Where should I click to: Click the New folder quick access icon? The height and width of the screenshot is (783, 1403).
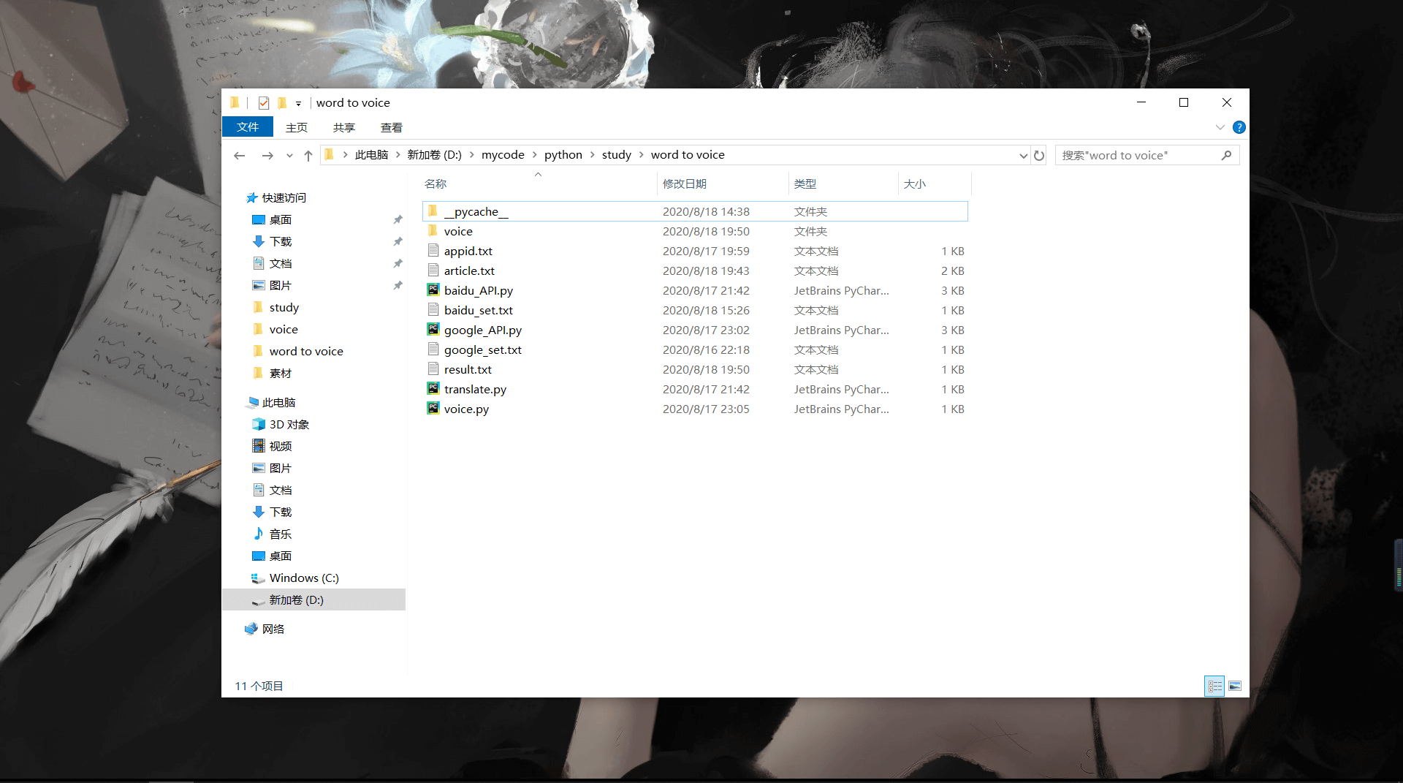282,103
